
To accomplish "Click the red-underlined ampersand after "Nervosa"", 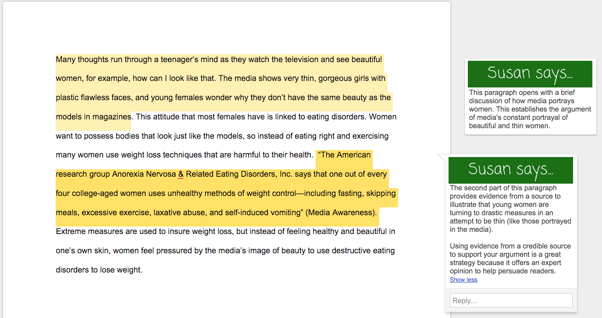I will [x=181, y=174].
